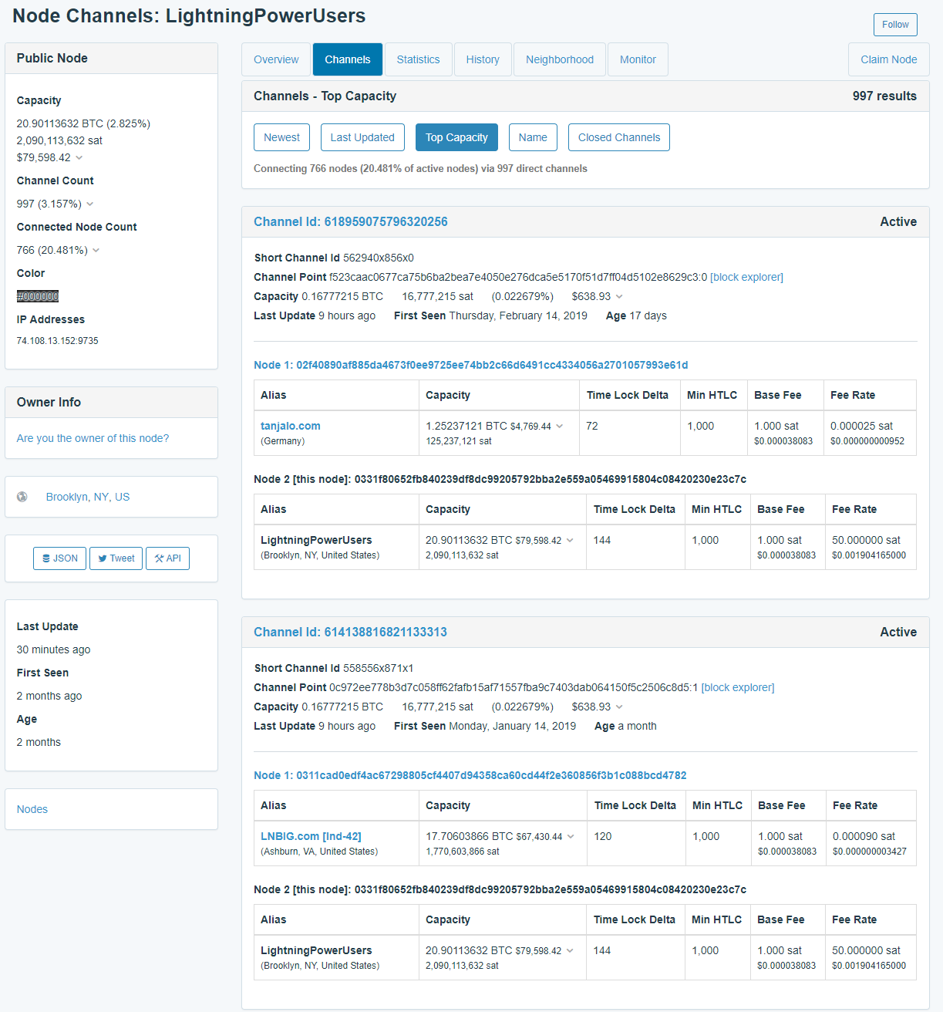This screenshot has width=943, height=1012.
Task: Switch to the Monitor tab
Action: [x=638, y=59]
